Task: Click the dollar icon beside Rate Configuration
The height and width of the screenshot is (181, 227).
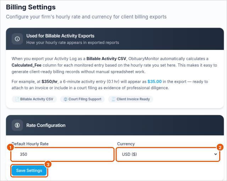Action: click(17, 125)
